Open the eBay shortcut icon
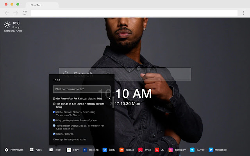Image resolution: width=250 pixels, height=156 pixels. [69, 150]
